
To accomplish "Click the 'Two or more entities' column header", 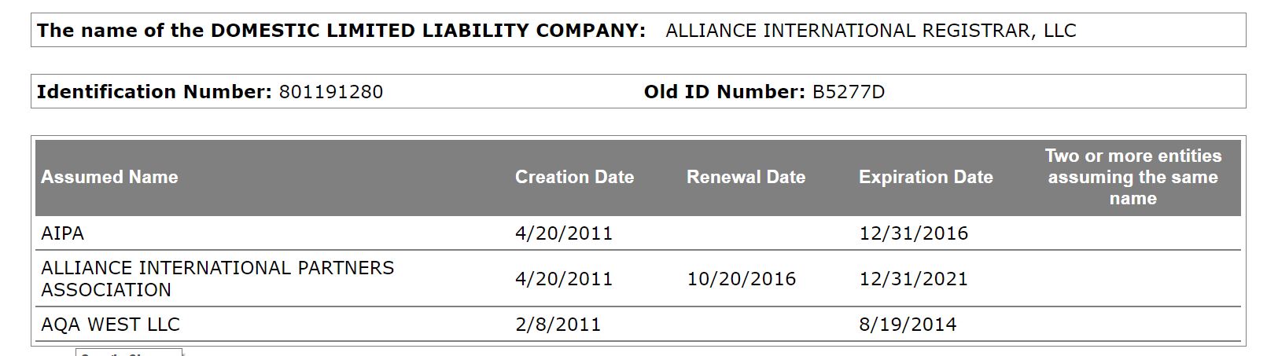I will click(x=1133, y=178).
